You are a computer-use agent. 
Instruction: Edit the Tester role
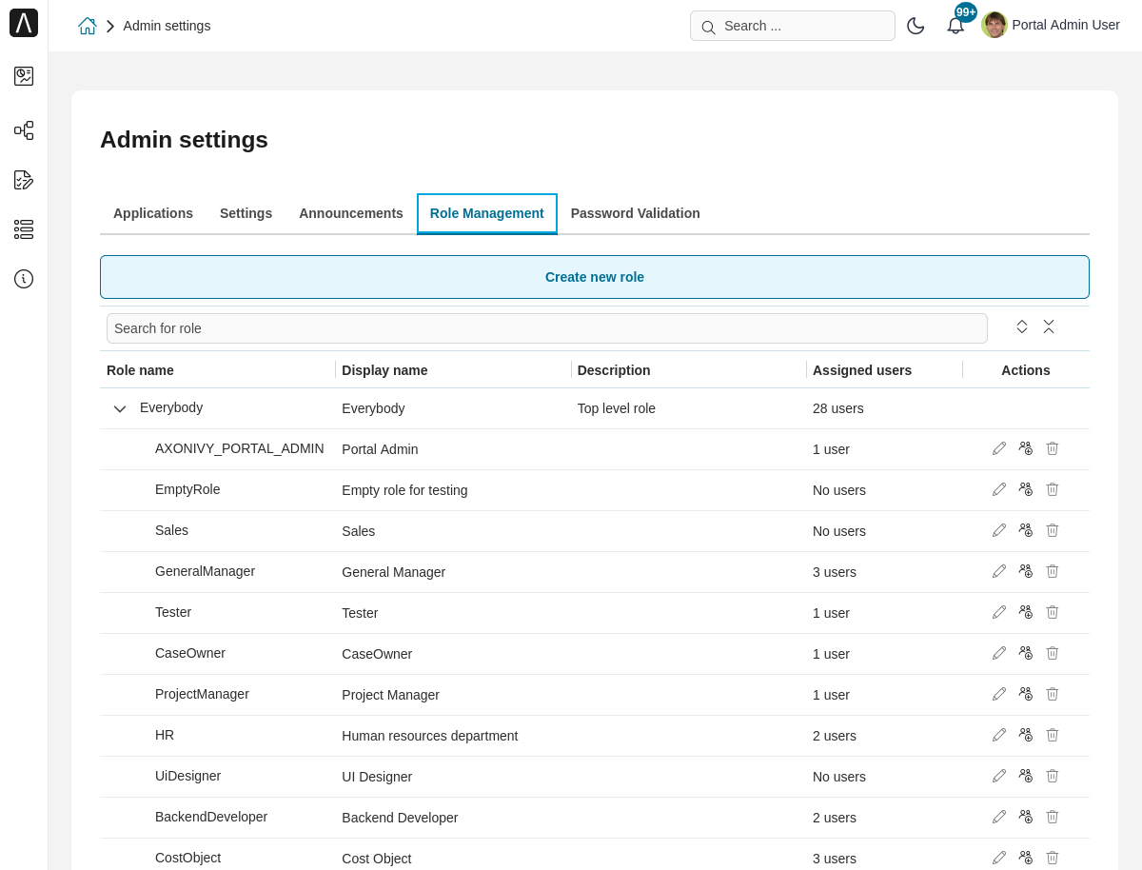(x=999, y=612)
